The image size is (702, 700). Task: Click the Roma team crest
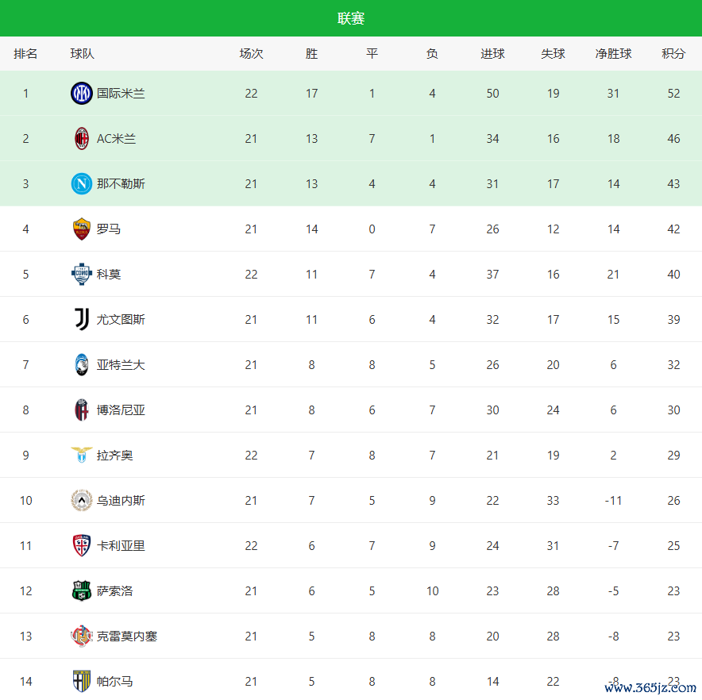tap(81, 229)
